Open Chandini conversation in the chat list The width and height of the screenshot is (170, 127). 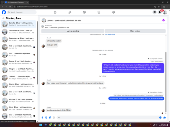pyautogui.click(x=18, y=78)
